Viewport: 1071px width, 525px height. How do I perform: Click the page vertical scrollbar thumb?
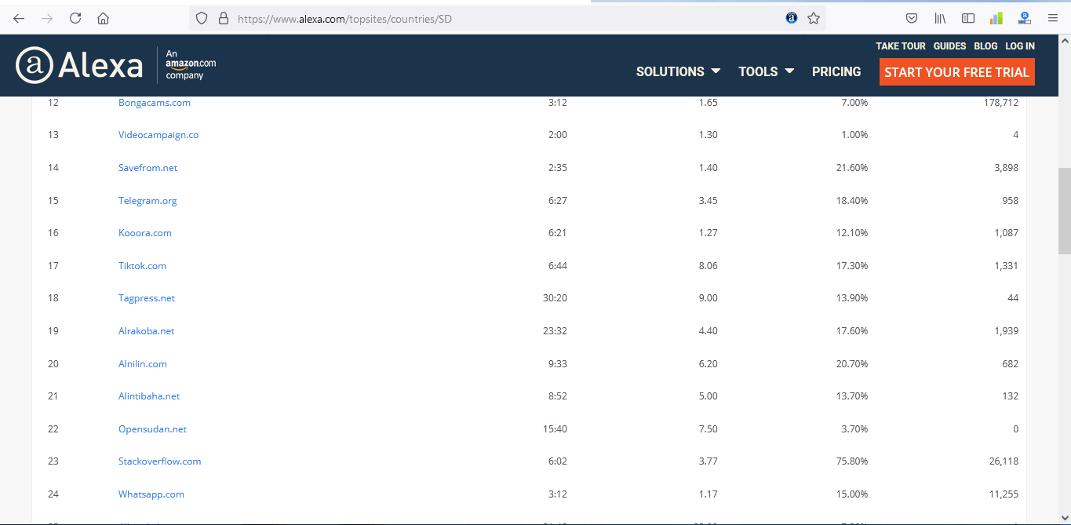[x=1064, y=210]
